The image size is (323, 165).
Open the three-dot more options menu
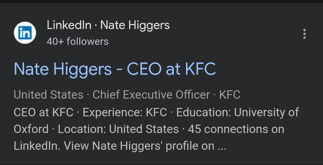coord(304,34)
